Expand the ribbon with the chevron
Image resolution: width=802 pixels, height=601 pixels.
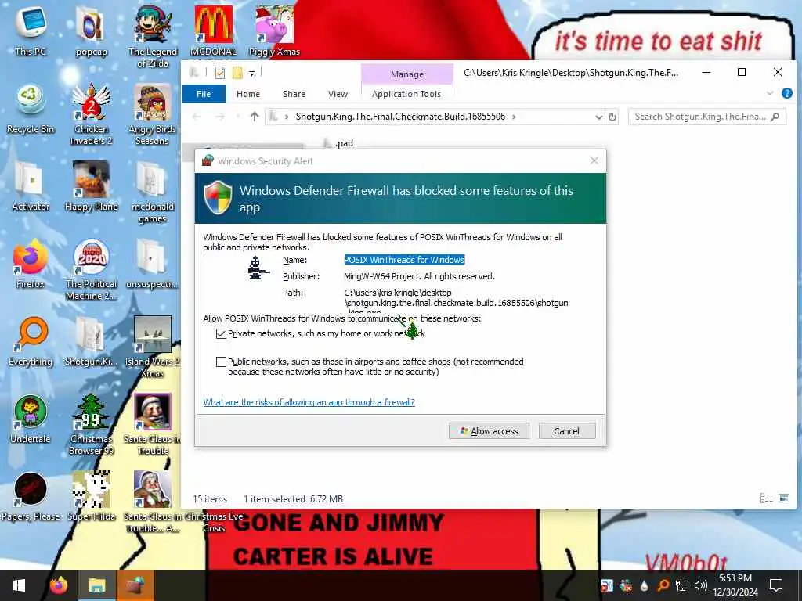[770, 94]
